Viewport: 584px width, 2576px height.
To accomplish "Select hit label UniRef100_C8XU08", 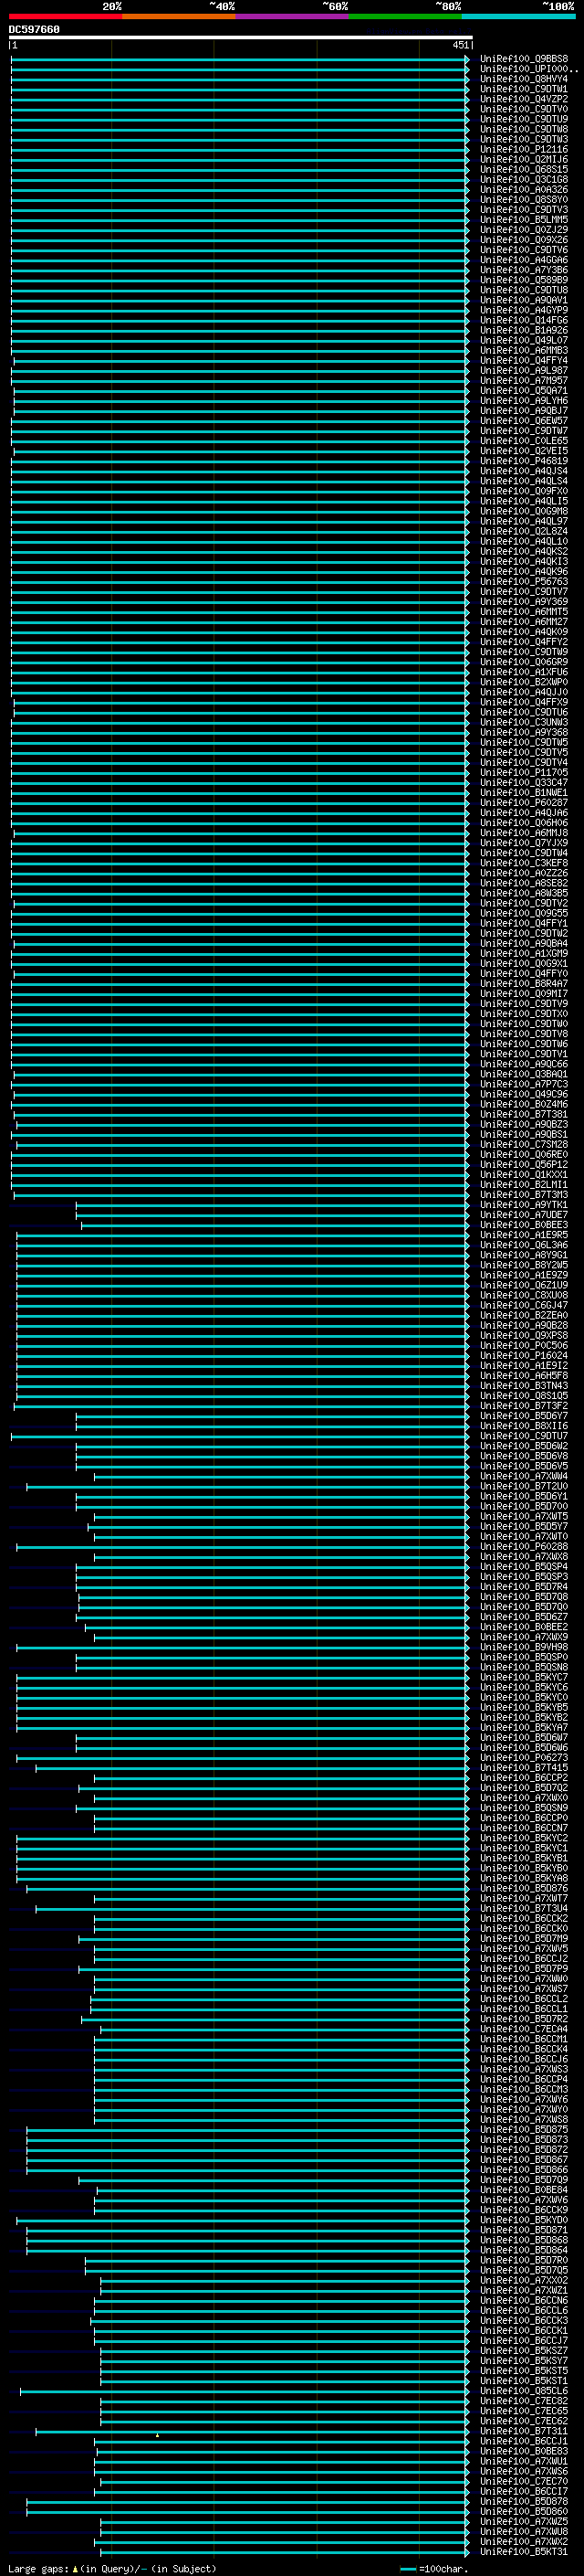I will (524, 1295).
